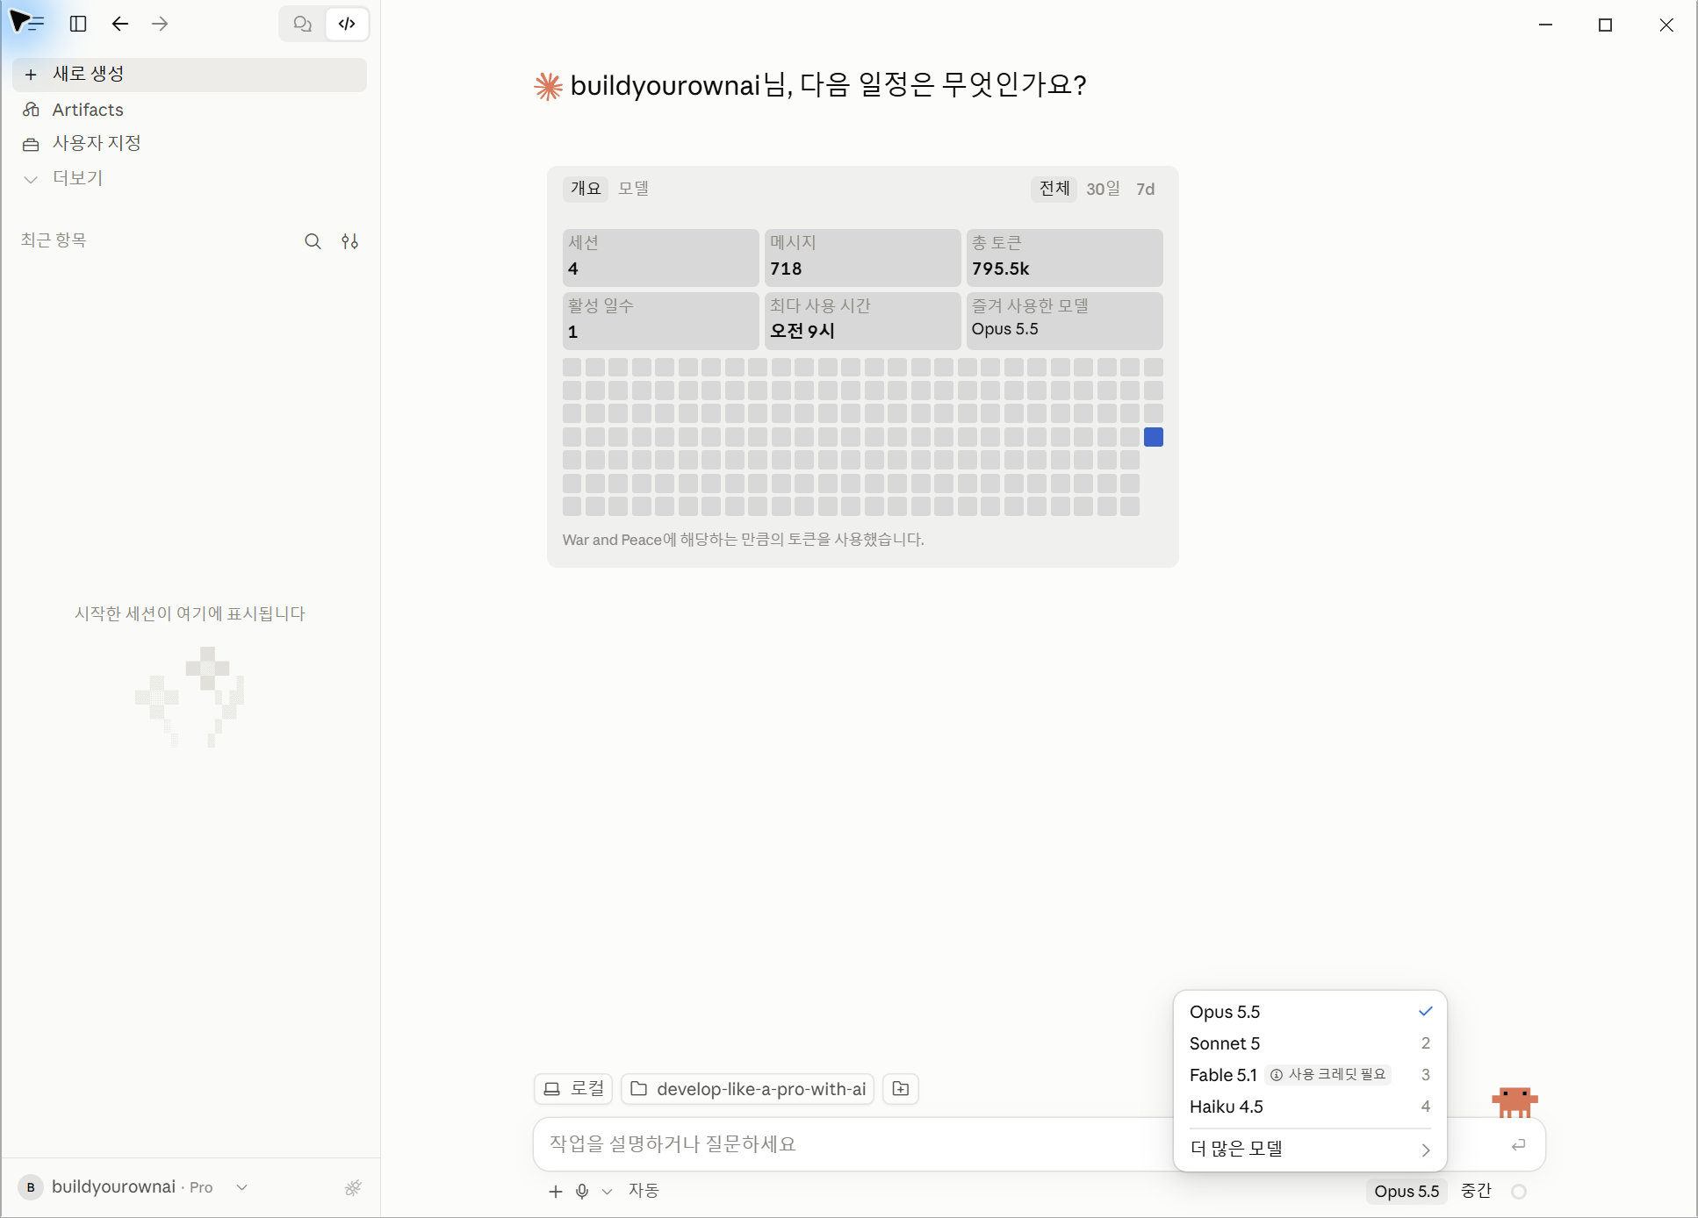
Task: Open the dropdown arrow beside microphone
Action: click(x=607, y=1192)
